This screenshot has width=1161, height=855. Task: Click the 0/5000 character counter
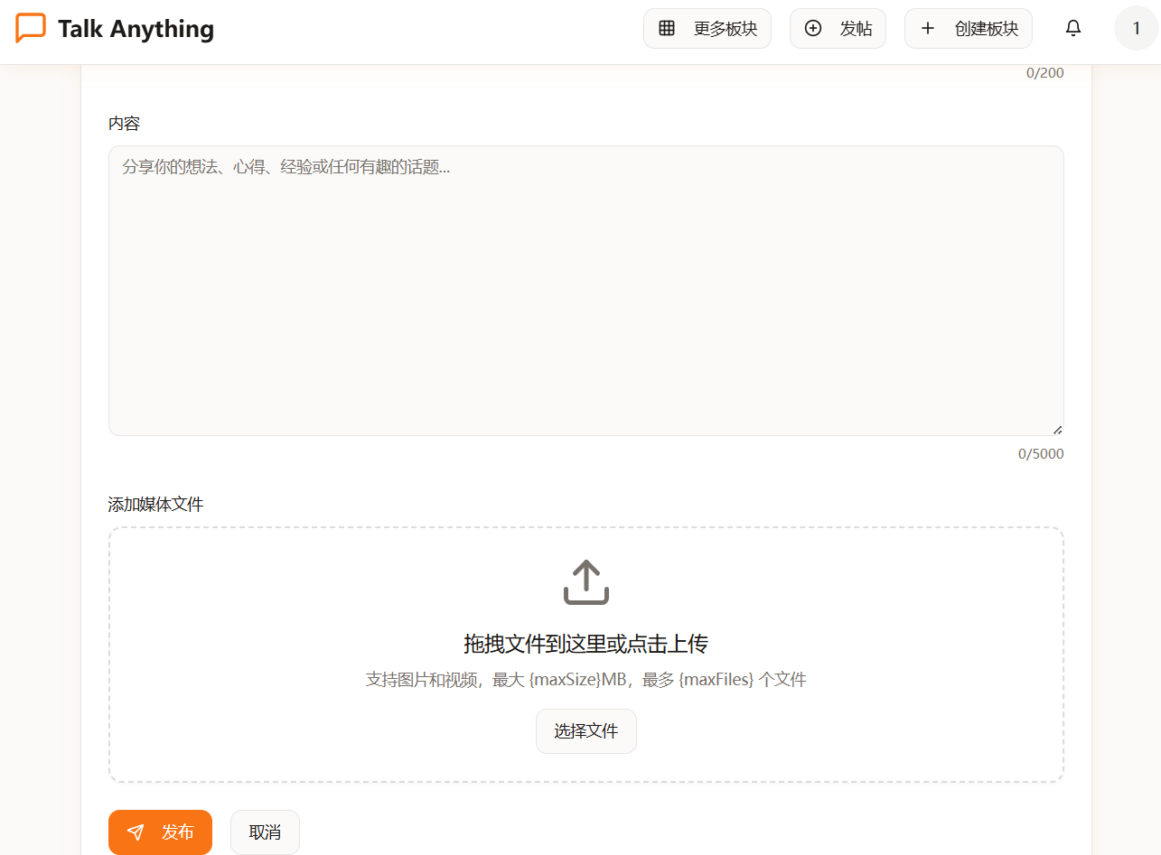pyautogui.click(x=1040, y=453)
